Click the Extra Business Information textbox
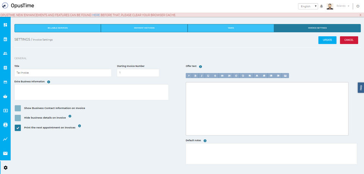Image resolution: width=364 pixels, height=174 pixels. [x=91, y=92]
